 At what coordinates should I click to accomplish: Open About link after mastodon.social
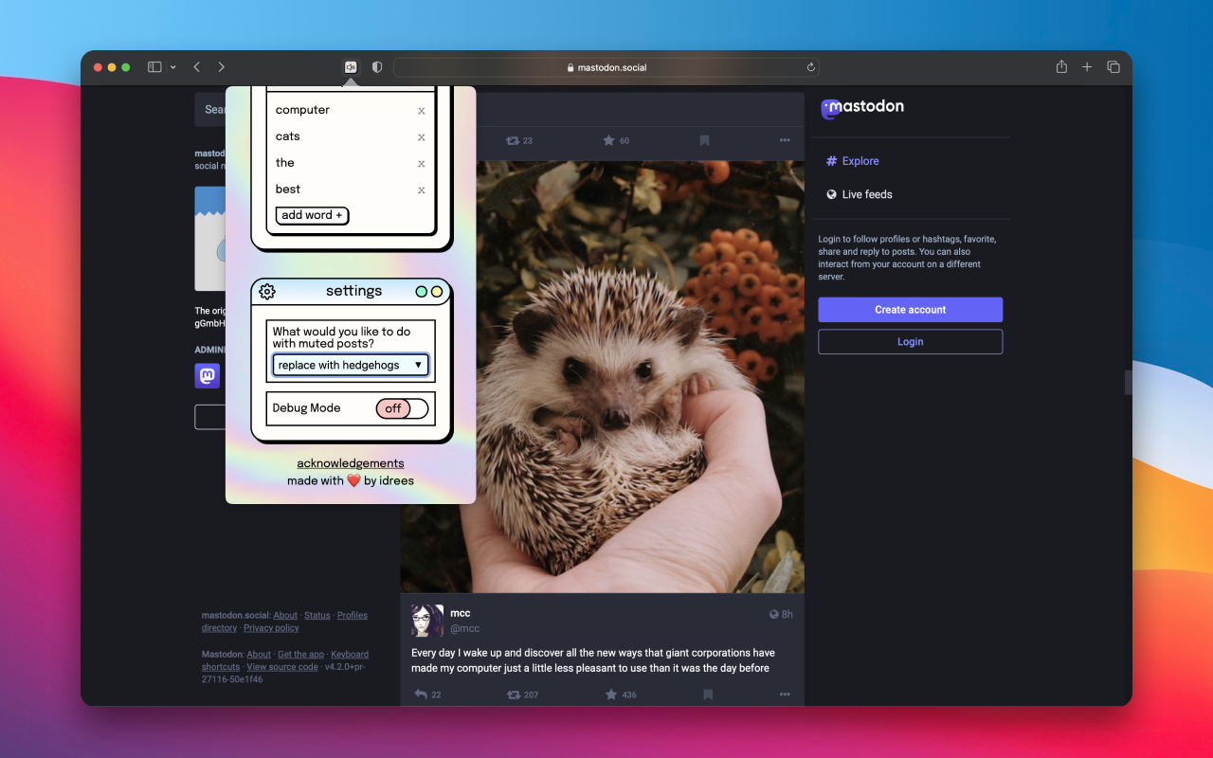coord(285,616)
